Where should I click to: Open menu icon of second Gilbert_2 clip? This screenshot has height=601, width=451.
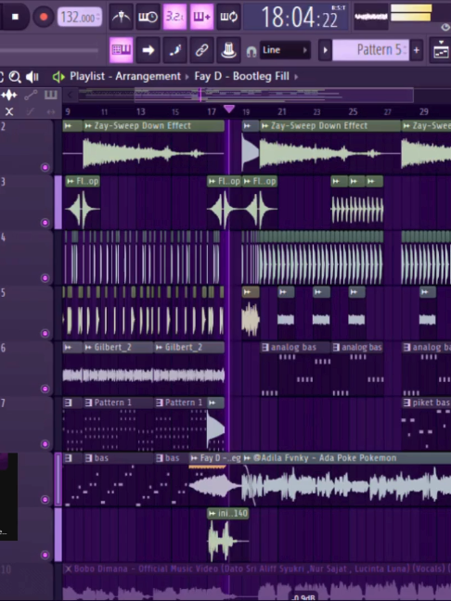[159, 348]
